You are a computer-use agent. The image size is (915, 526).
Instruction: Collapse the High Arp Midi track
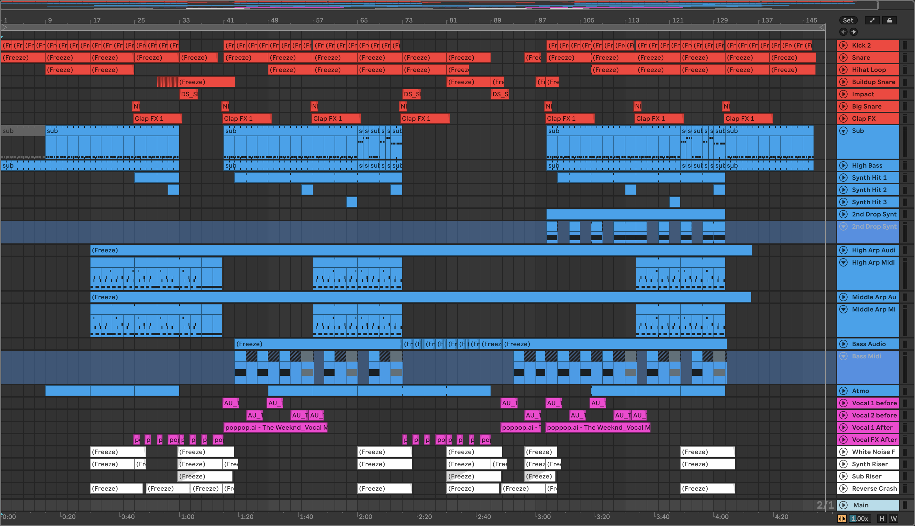pyautogui.click(x=843, y=262)
